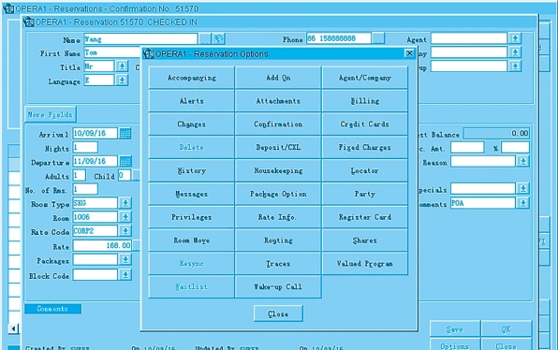Open the Departure date calendar picker
Viewport: 558px width, 350px height.
click(x=125, y=162)
